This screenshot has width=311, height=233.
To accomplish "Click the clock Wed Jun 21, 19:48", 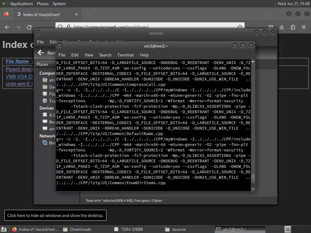I will pyautogui.click(x=293, y=4).
